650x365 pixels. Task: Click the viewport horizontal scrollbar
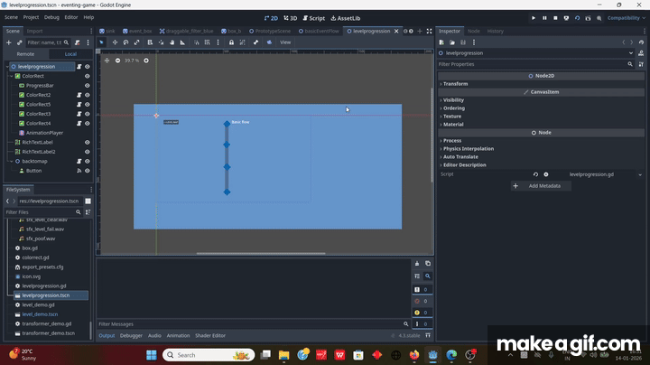(x=261, y=253)
